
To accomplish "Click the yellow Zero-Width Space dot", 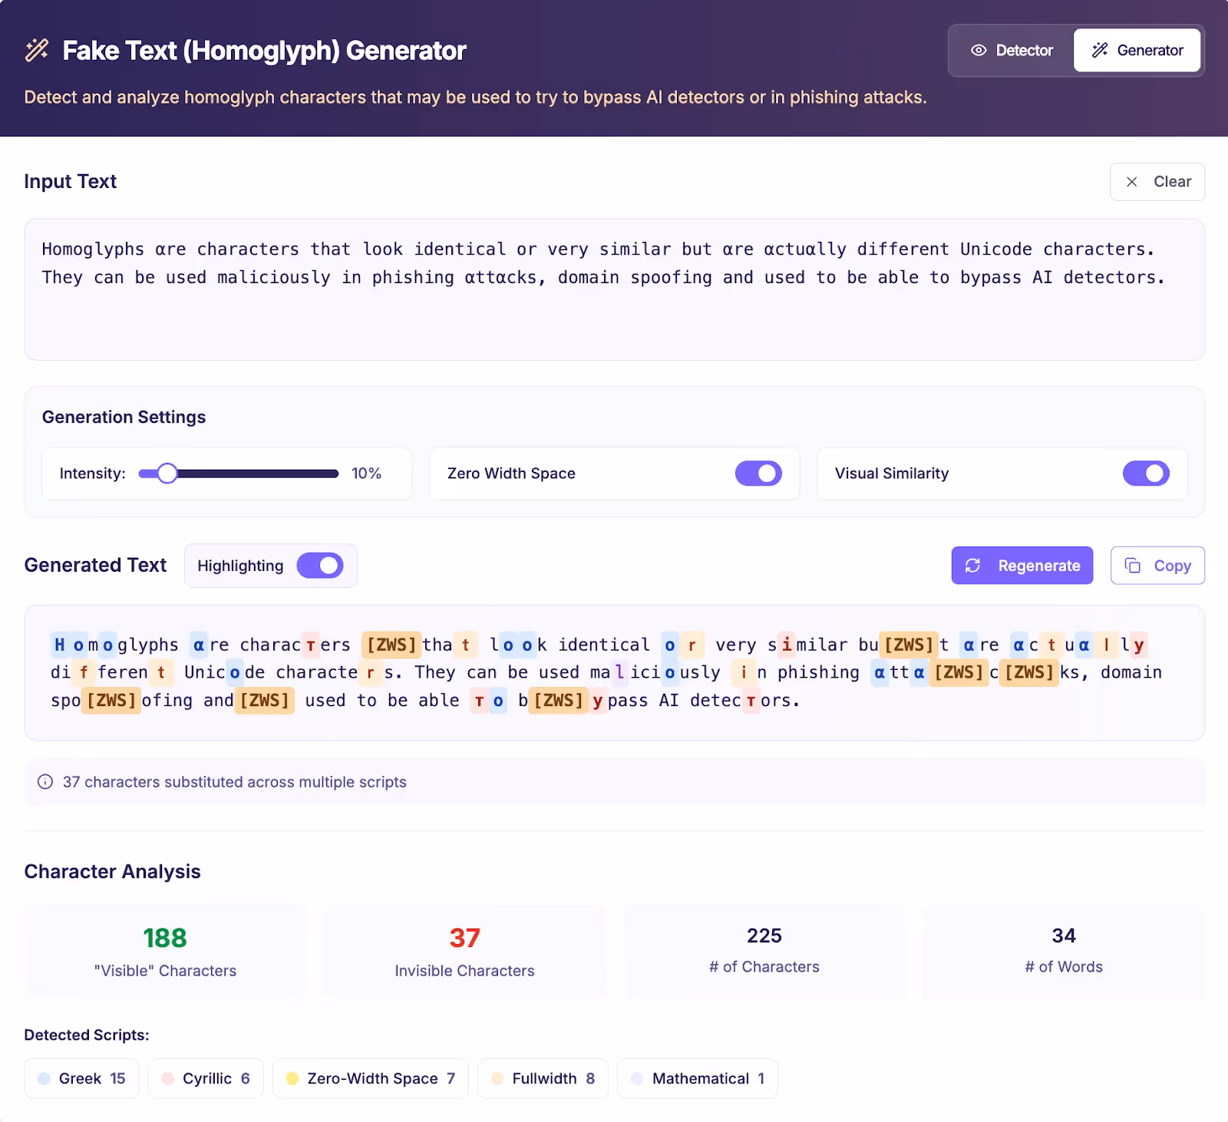I will [x=292, y=1078].
